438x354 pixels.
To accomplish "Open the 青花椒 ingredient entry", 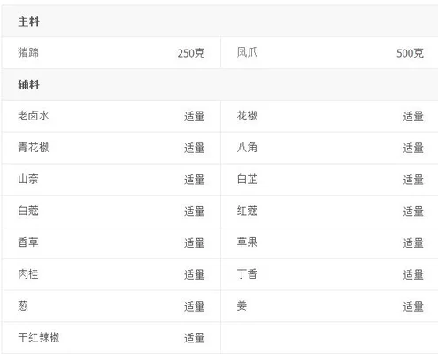I will coord(34,148).
